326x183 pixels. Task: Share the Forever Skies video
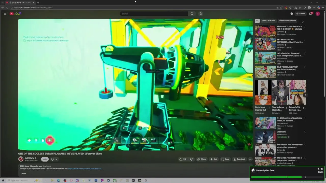coord(201,159)
